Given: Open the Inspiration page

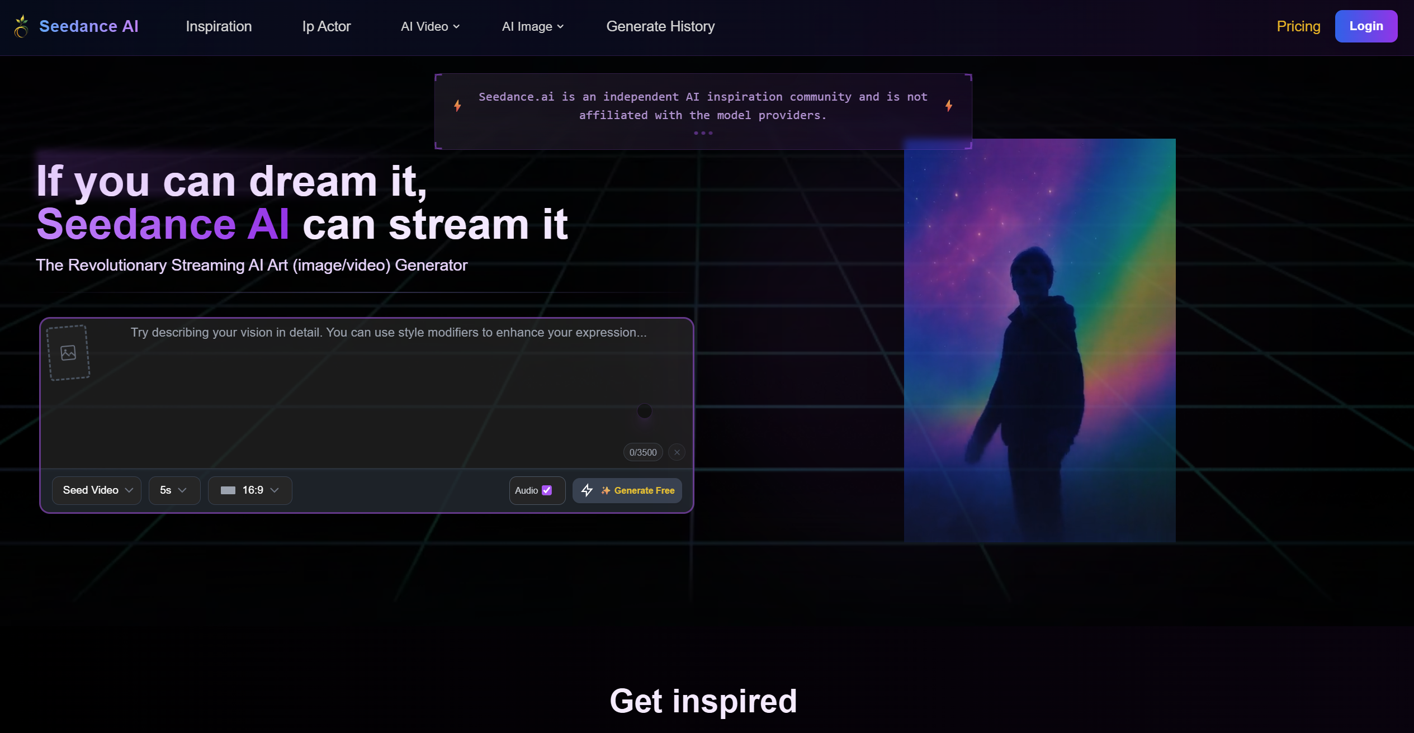Looking at the screenshot, I should coord(219,26).
